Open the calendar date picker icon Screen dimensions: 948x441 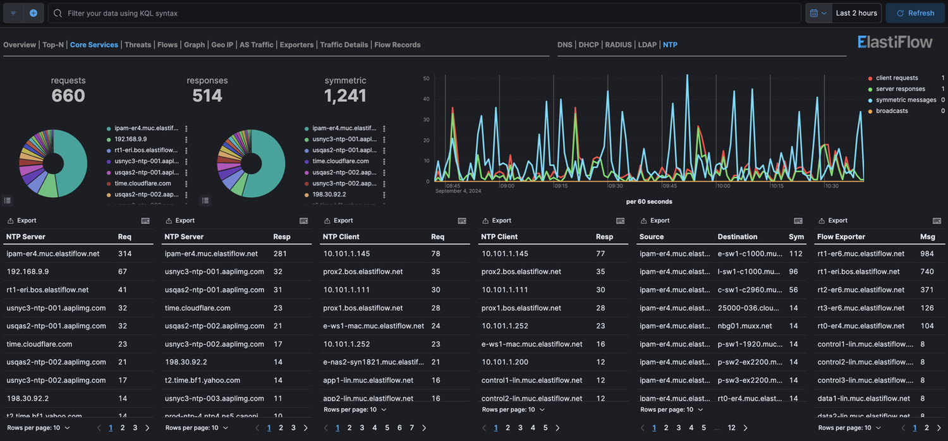(815, 13)
